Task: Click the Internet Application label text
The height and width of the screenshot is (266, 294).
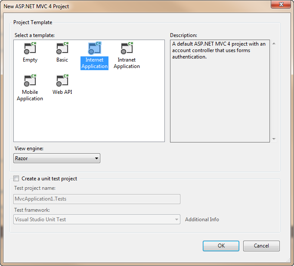Action: click(95, 63)
